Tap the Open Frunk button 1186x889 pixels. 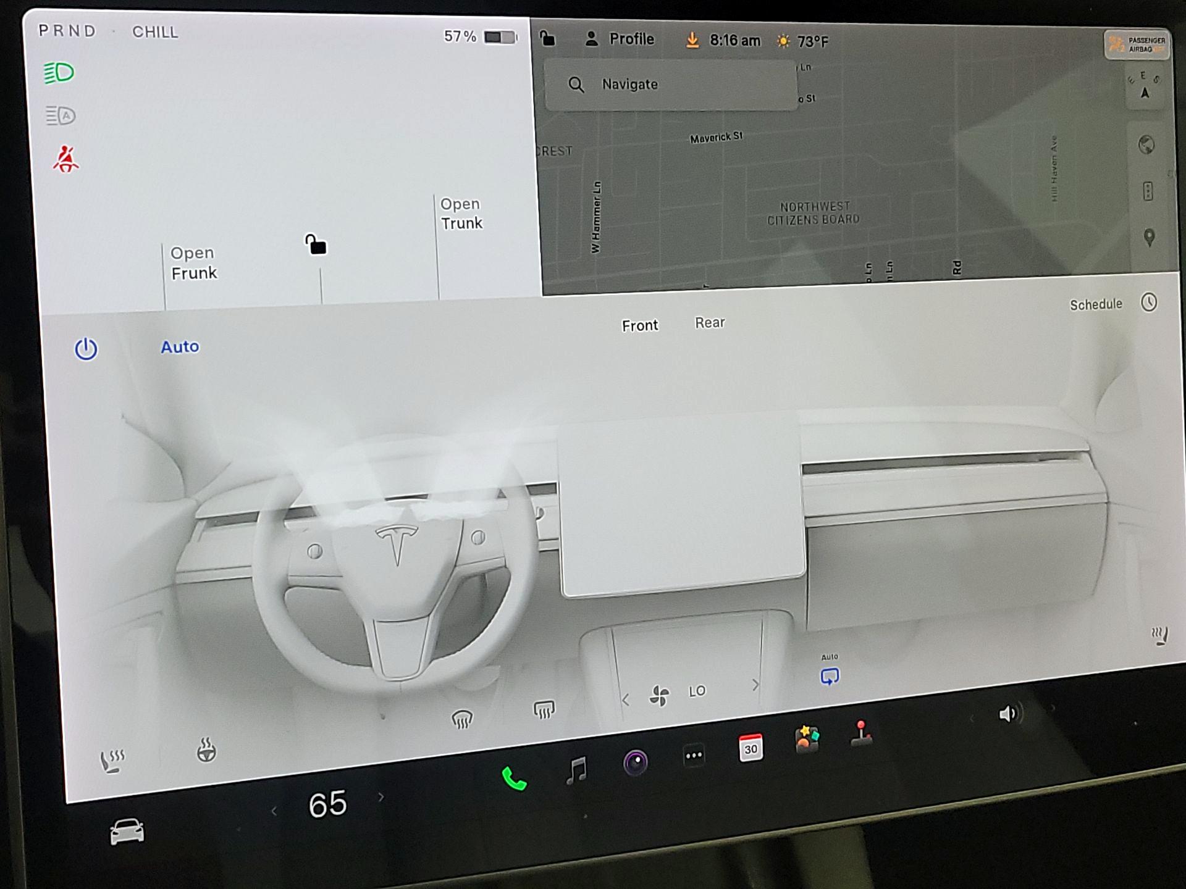[x=193, y=263]
